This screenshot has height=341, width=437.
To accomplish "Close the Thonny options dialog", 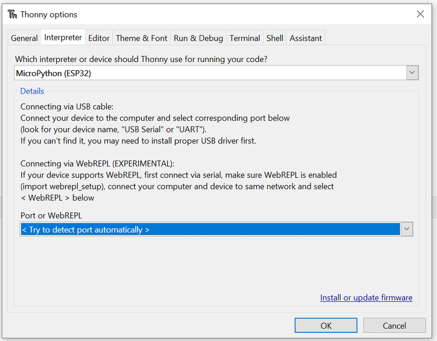I will [420, 14].
